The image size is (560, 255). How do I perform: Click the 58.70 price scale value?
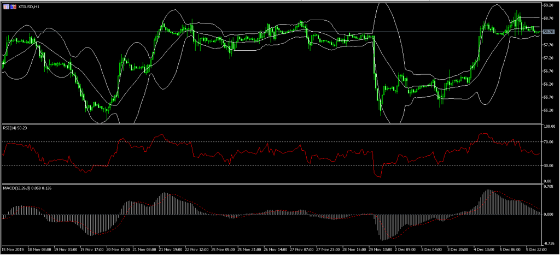(x=548, y=18)
